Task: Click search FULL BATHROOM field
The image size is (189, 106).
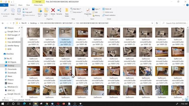Action: 174,23
